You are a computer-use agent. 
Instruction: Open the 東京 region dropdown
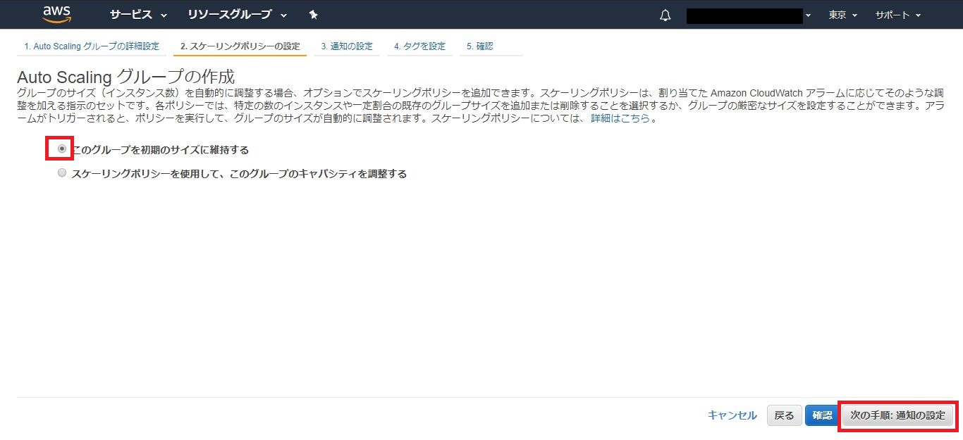coord(843,15)
